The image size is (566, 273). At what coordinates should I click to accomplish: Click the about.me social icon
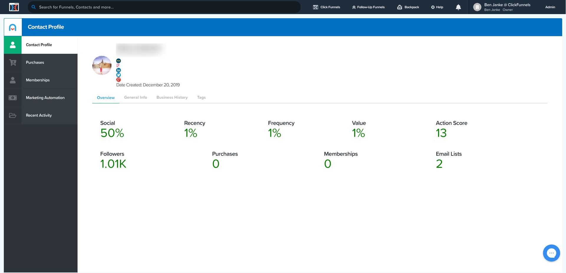[119, 61]
